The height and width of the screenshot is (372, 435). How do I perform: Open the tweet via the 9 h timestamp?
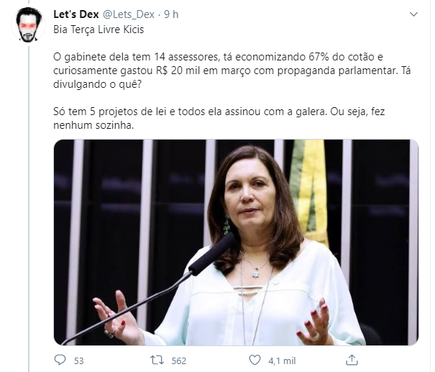171,14
